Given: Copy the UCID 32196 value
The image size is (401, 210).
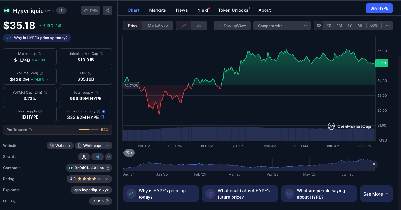Looking at the screenshot, I should pos(108,201).
